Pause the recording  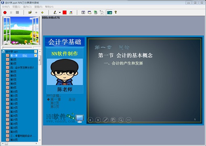[x=11, y=13]
